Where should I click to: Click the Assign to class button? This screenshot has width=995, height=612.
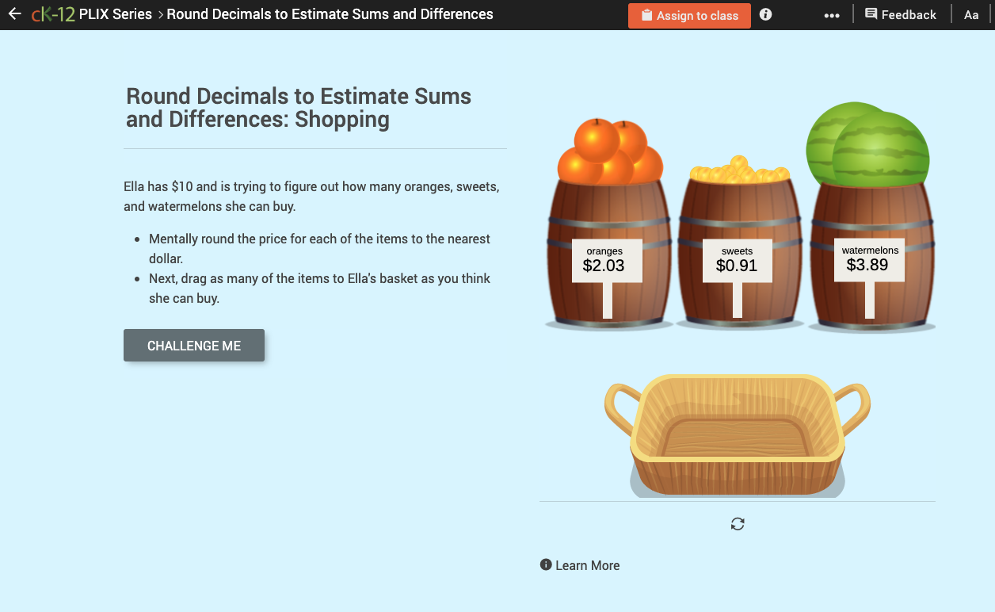(689, 15)
